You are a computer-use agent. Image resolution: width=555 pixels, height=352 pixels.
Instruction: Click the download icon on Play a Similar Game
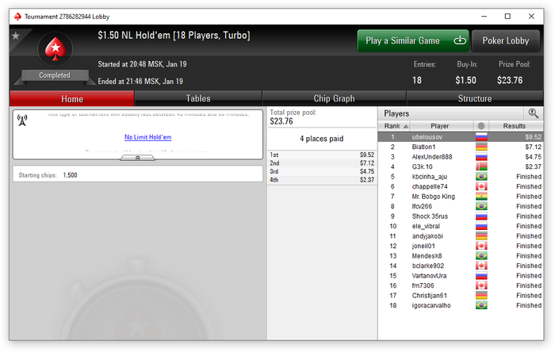[x=460, y=40]
